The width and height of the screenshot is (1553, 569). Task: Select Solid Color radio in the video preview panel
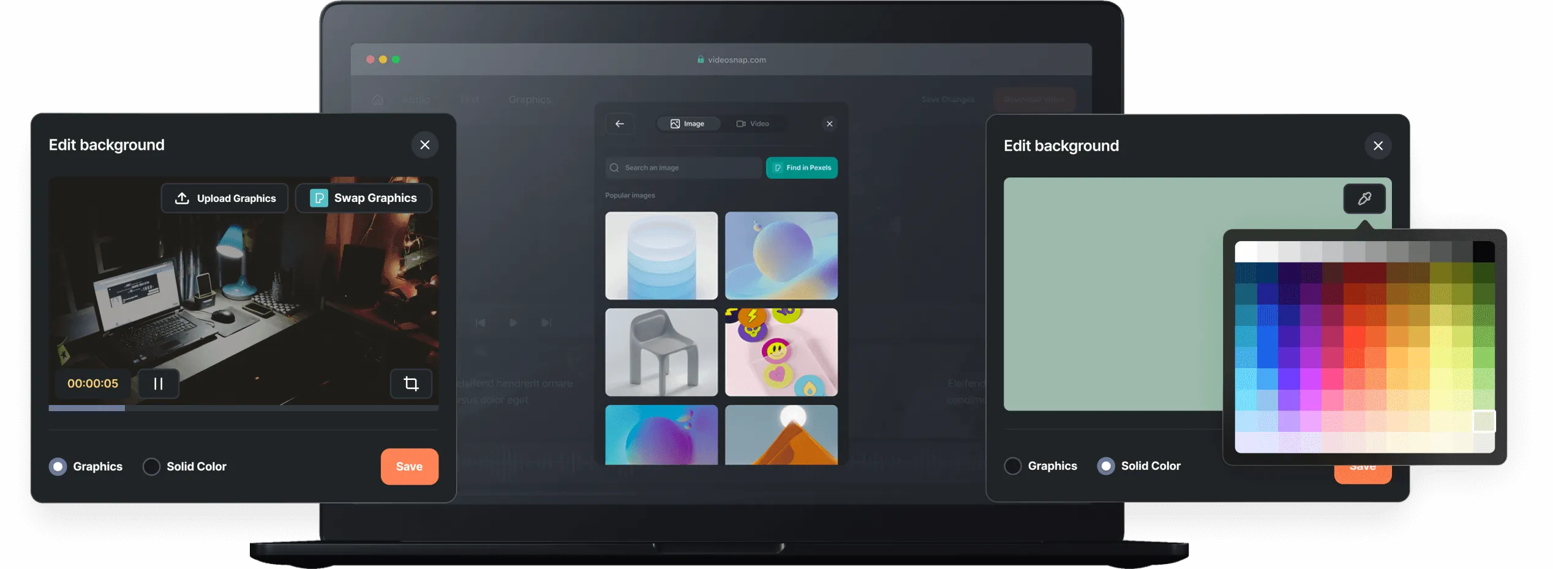pos(151,467)
